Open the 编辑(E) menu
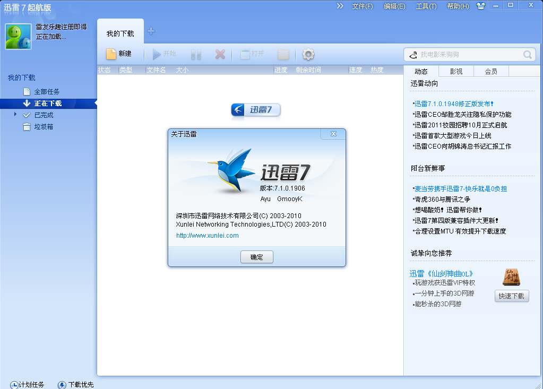Screen dimensions: 543x389 pyautogui.click(x=394, y=6)
